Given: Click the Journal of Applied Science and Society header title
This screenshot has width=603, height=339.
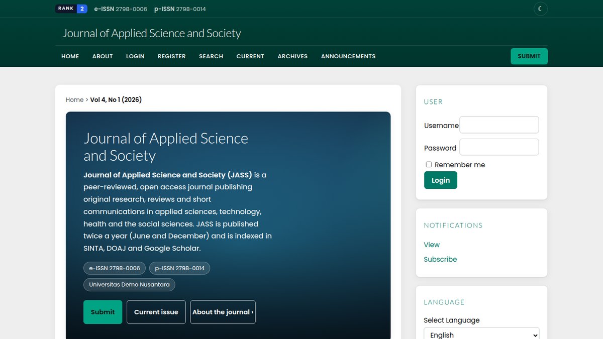Looking at the screenshot, I should point(152,33).
